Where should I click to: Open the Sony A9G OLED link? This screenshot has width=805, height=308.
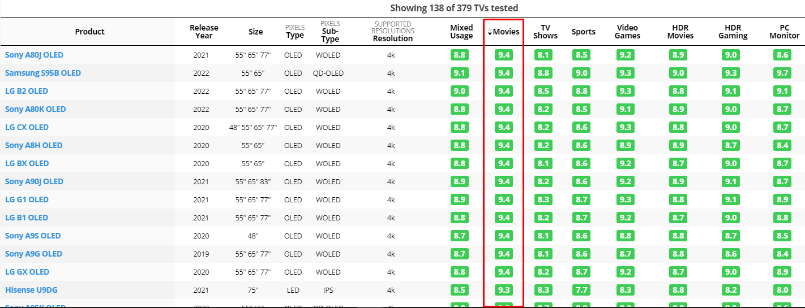[33, 254]
